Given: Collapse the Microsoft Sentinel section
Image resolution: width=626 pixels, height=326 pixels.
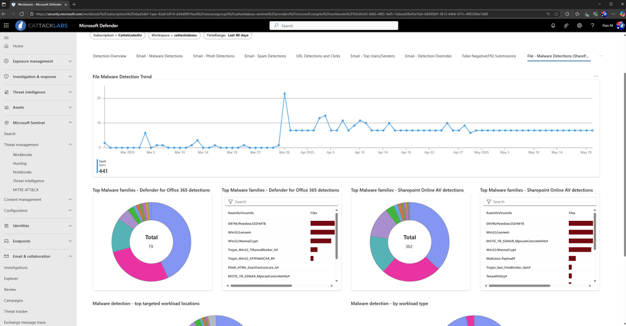Looking at the screenshot, I should pyautogui.click(x=70, y=123).
